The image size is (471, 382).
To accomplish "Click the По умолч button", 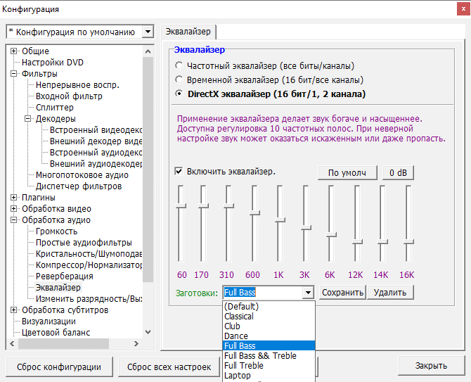I will 347,173.
